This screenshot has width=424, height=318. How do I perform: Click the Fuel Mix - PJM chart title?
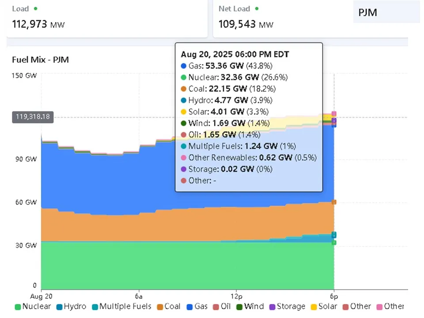[40, 60]
